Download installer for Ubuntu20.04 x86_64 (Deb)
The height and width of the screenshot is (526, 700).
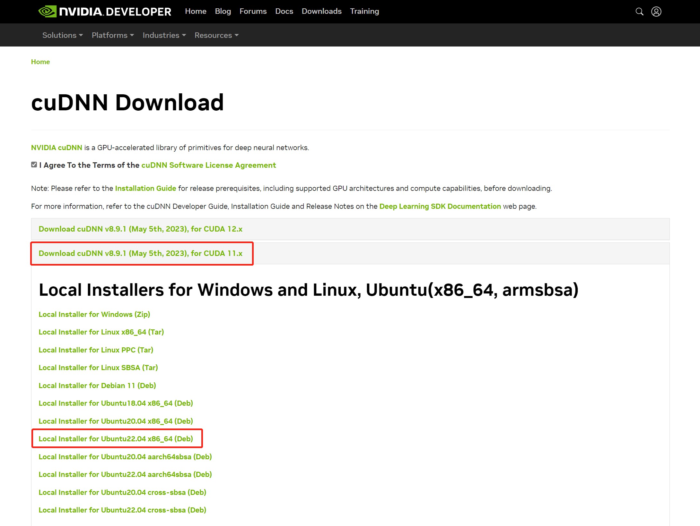point(116,421)
